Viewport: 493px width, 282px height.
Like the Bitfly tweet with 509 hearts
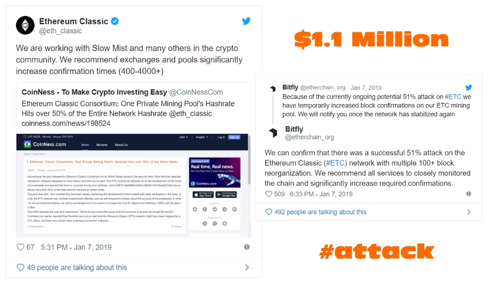click(269, 194)
